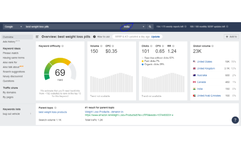Click Canada country link
The image size is (241, 148).
[201, 82]
